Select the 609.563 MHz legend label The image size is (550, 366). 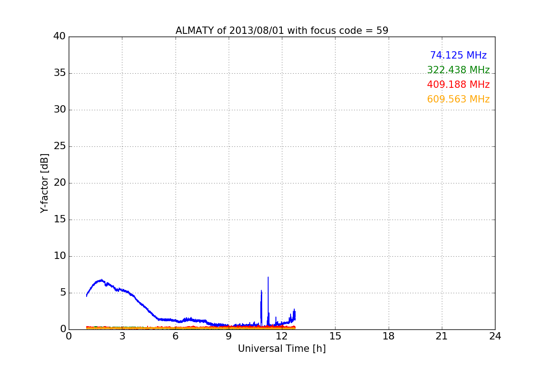coord(458,99)
